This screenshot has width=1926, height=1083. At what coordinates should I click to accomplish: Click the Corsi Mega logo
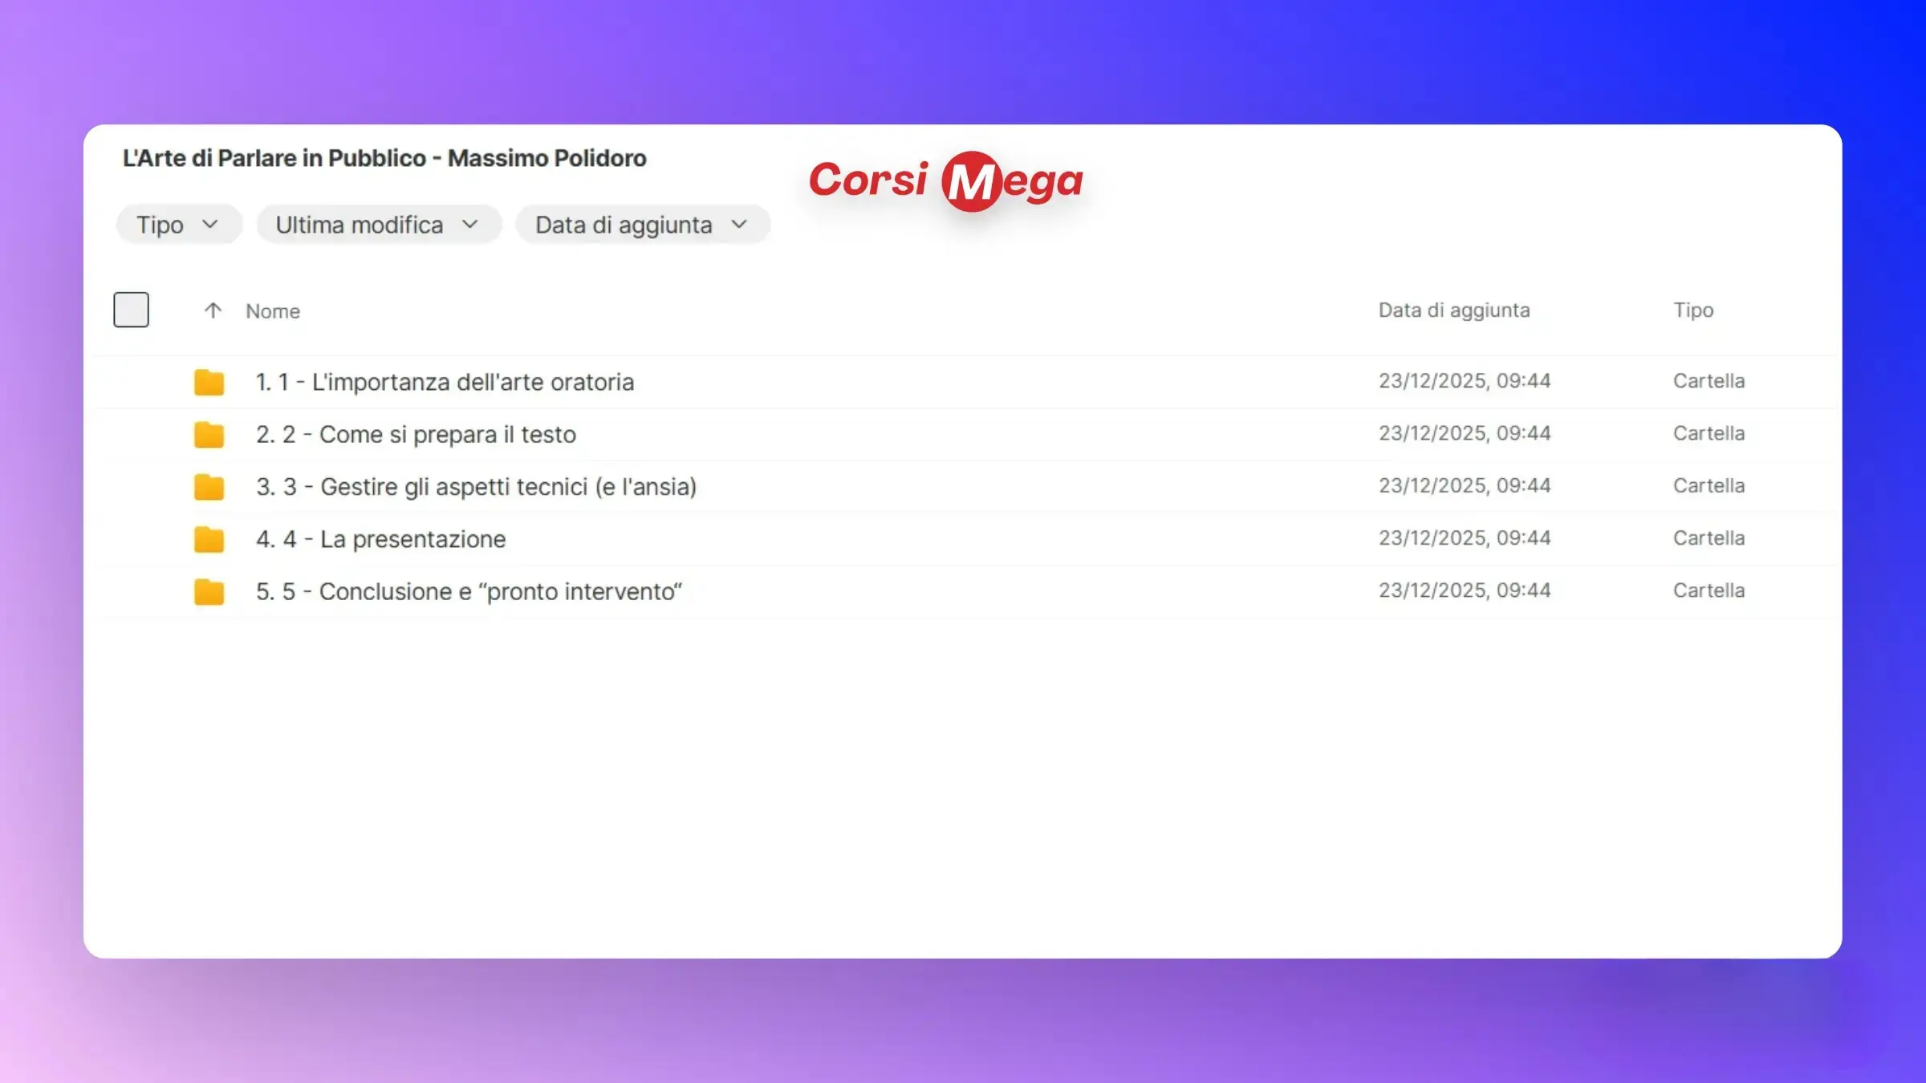pyautogui.click(x=946, y=180)
